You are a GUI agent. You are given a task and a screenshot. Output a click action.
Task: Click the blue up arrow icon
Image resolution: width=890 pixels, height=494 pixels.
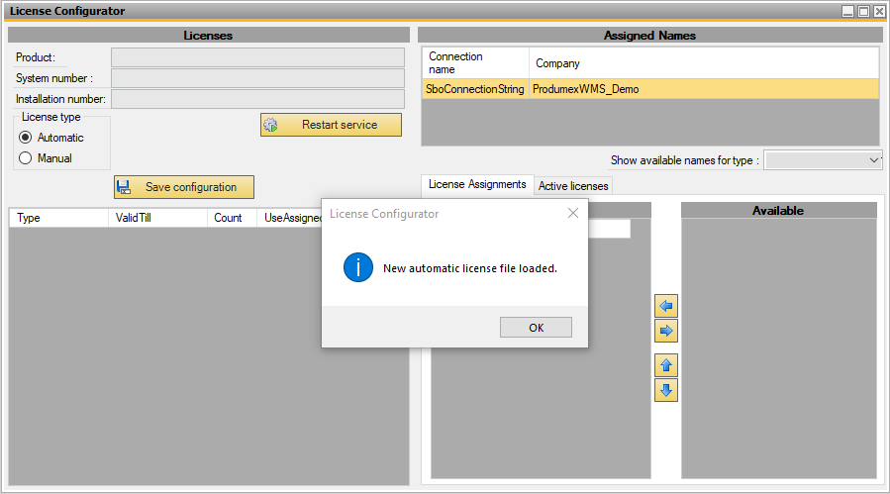(x=666, y=365)
